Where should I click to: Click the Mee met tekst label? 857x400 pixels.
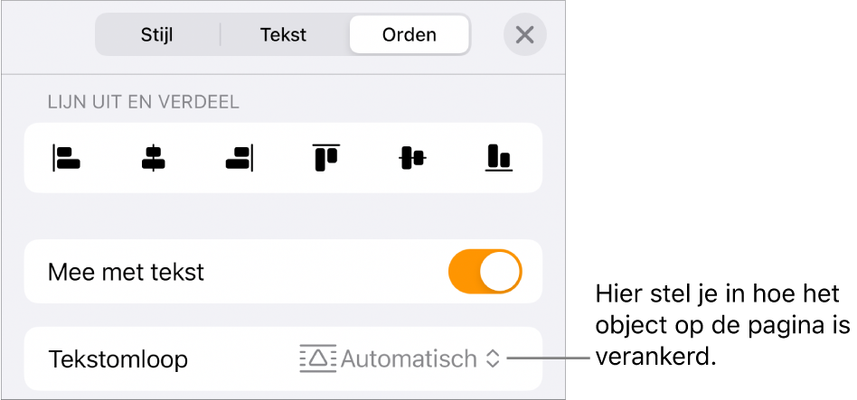(127, 272)
